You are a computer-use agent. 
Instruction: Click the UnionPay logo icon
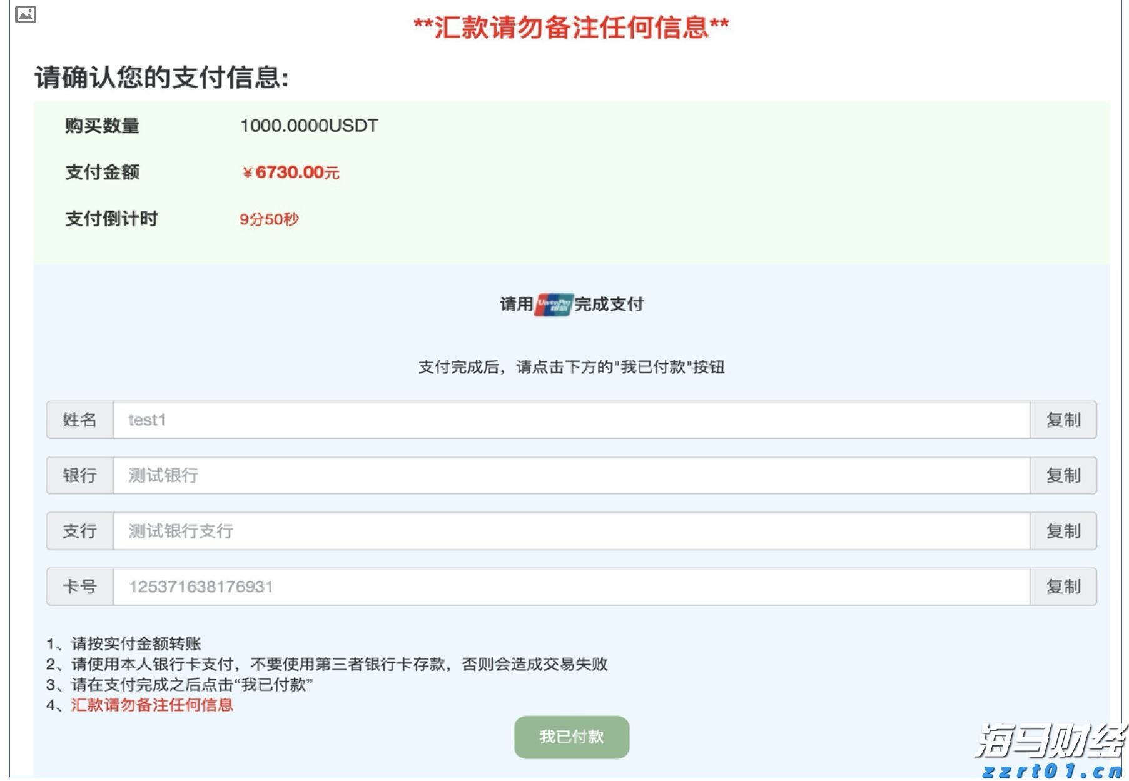coord(552,305)
